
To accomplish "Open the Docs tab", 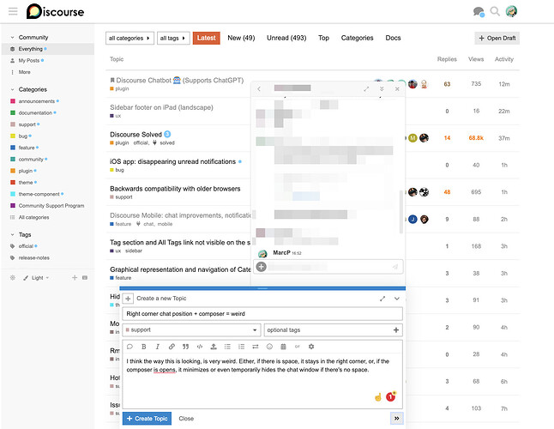I will pyautogui.click(x=393, y=38).
